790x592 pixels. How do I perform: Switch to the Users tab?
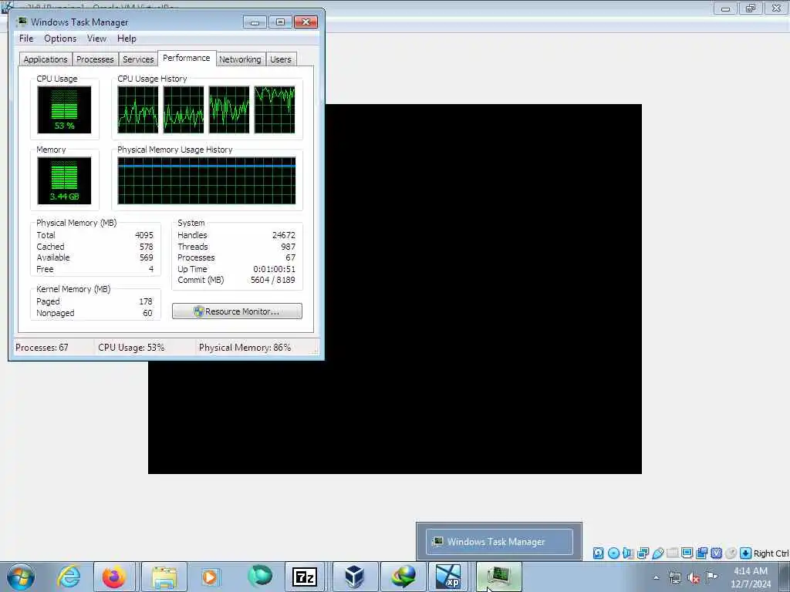pyautogui.click(x=281, y=59)
